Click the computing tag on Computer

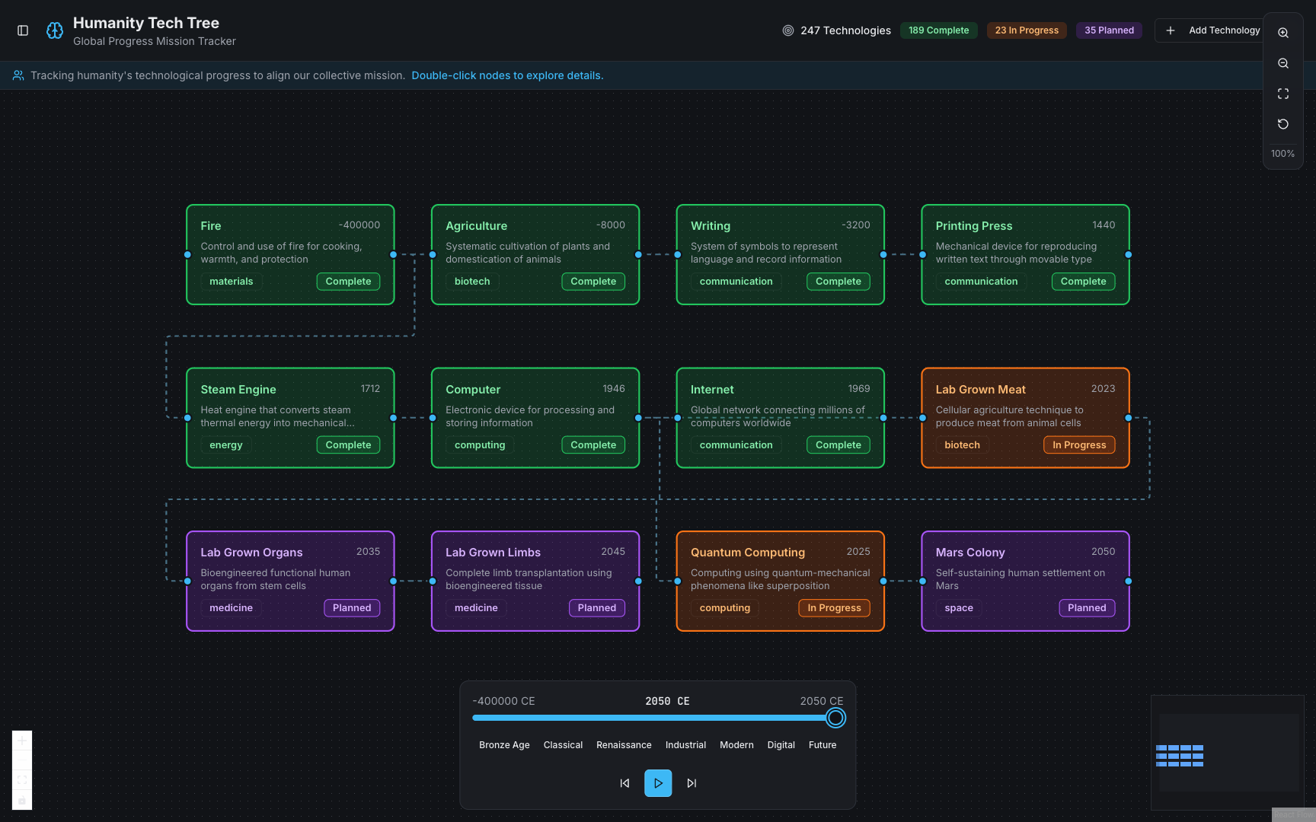[x=480, y=445]
